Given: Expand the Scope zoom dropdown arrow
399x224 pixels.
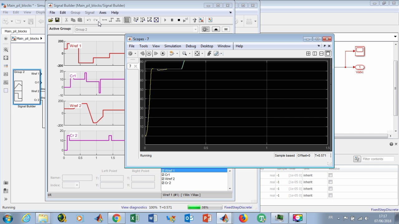Looking at the screenshot, I should (189, 54).
